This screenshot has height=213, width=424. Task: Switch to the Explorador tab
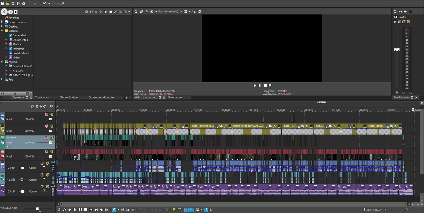pos(18,97)
